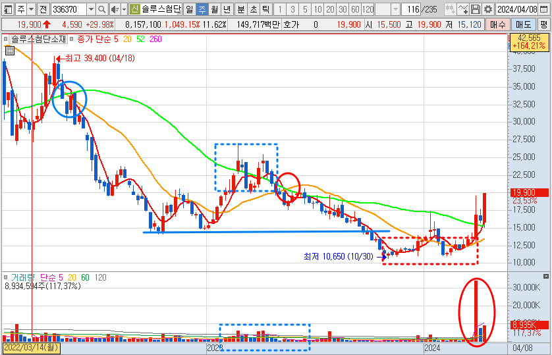The height and width of the screenshot is (355, 552).
Task: Click the green 52 moving average label
Action: (140, 39)
